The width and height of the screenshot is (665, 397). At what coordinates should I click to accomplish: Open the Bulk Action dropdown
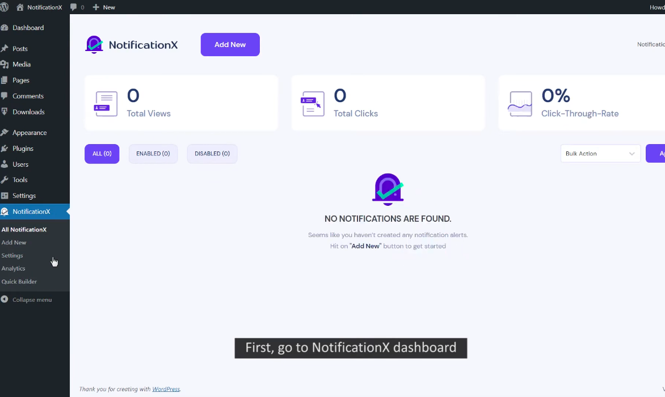click(600, 154)
